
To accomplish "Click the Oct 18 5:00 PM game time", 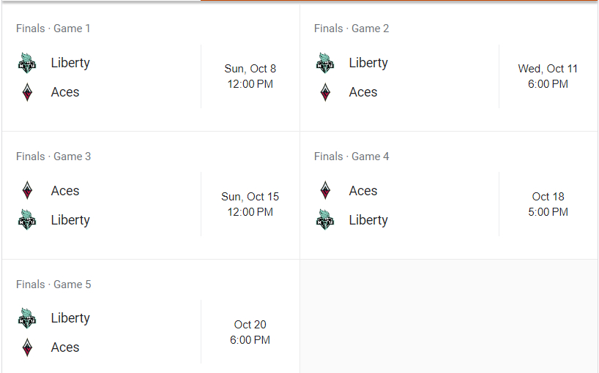I will coord(548,204).
